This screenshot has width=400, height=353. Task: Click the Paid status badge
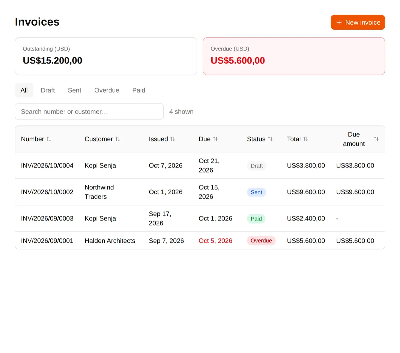point(256,219)
